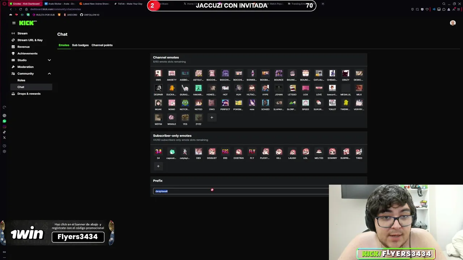Open Drops & rewards
The image size is (463, 260).
[x=29, y=94]
